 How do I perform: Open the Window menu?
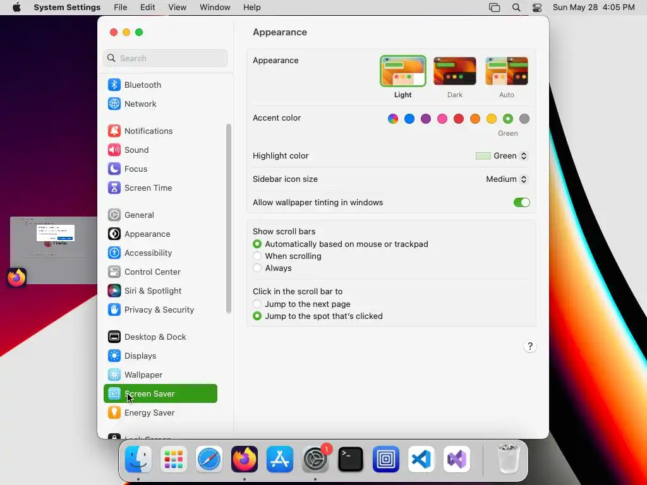pyautogui.click(x=215, y=8)
